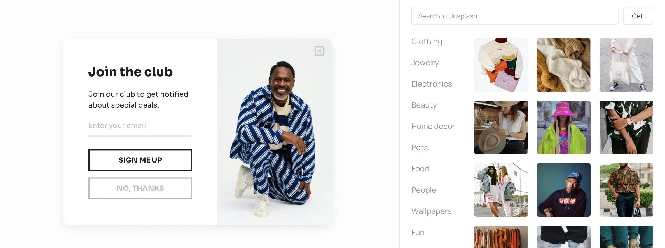Choose the Beauty category

424,105
